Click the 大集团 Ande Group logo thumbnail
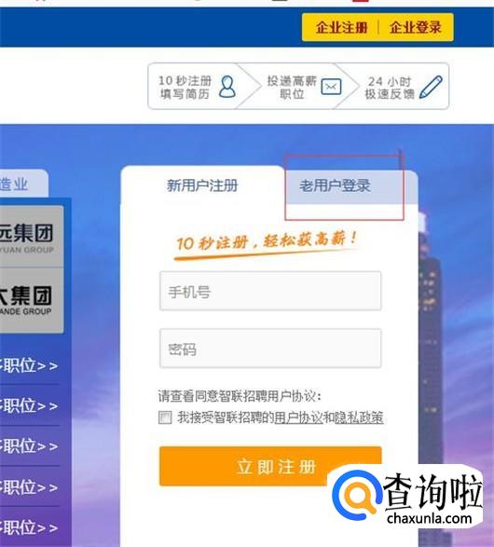494x547 pixels. tap(32, 300)
